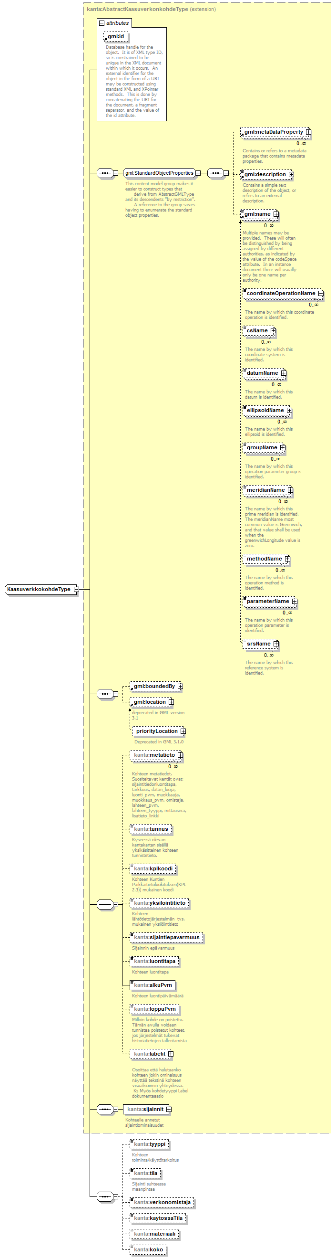Select kanta:tunnus element
336x1259 pixels.
point(151,829)
